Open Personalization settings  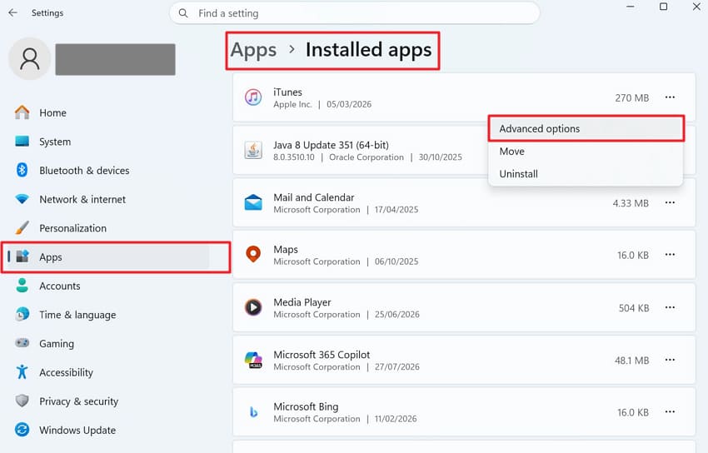pos(72,228)
